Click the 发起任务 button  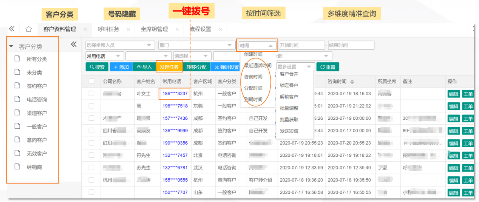pos(169,67)
